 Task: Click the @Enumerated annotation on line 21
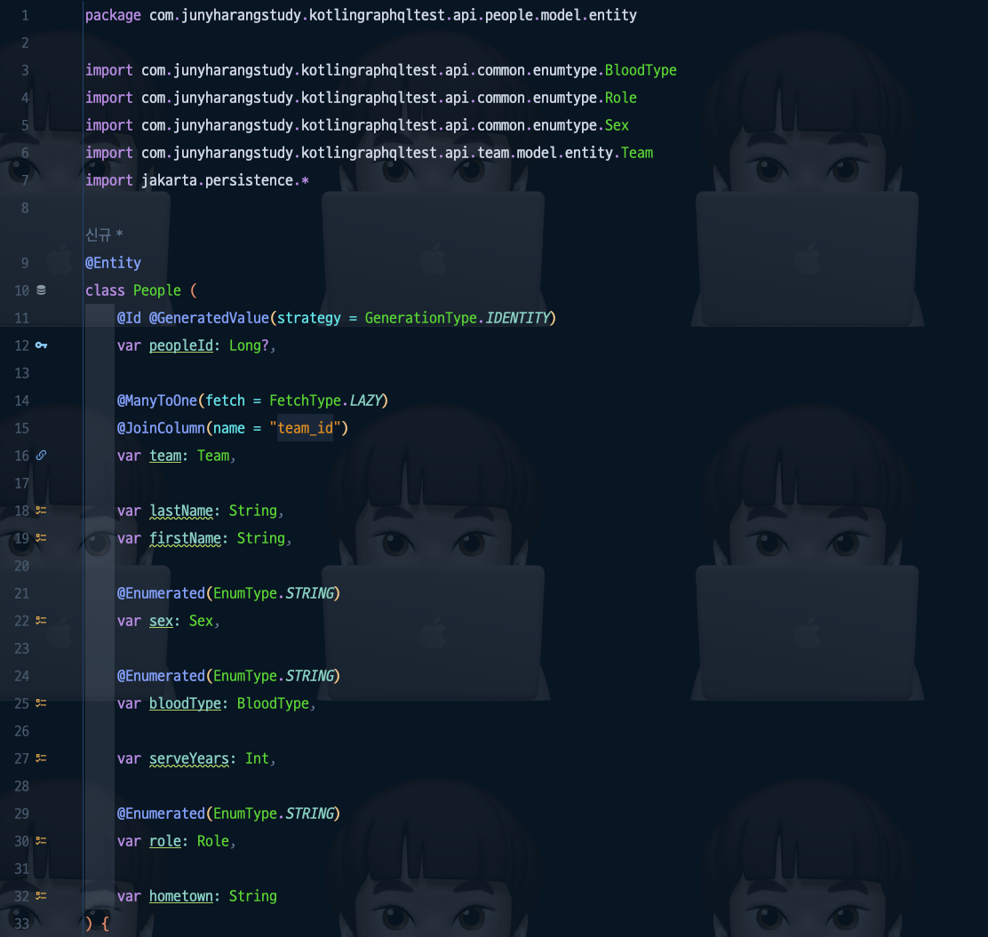[x=161, y=593]
